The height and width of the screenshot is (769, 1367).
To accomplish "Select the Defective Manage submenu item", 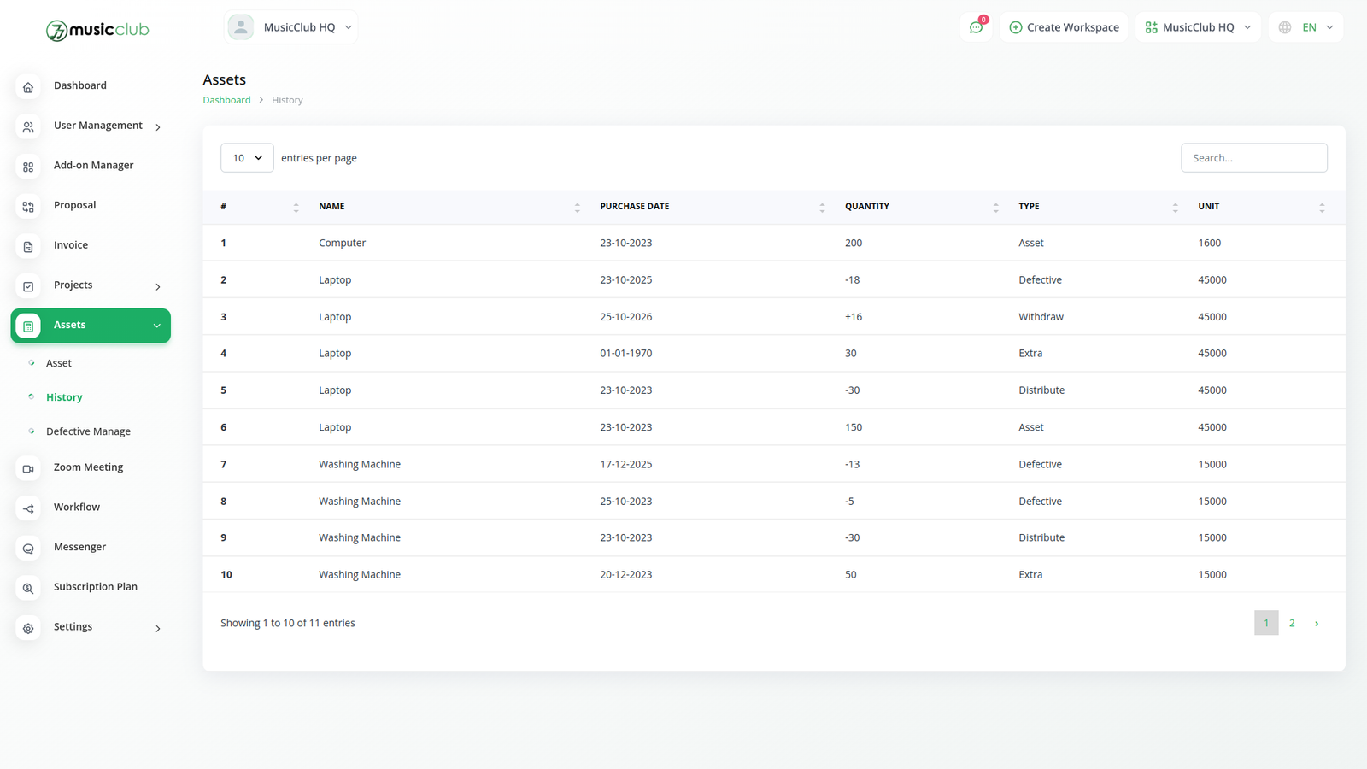I will click(88, 431).
